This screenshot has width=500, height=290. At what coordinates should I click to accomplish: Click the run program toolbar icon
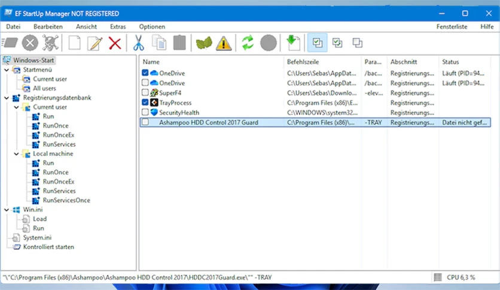pyautogui.click(x=10, y=43)
